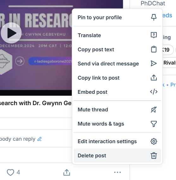Click the trash can icon

[154, 156]
